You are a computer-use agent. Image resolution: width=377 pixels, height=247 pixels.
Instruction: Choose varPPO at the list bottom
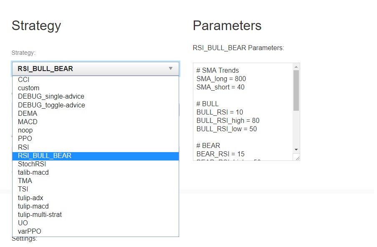tap(30, 231)
